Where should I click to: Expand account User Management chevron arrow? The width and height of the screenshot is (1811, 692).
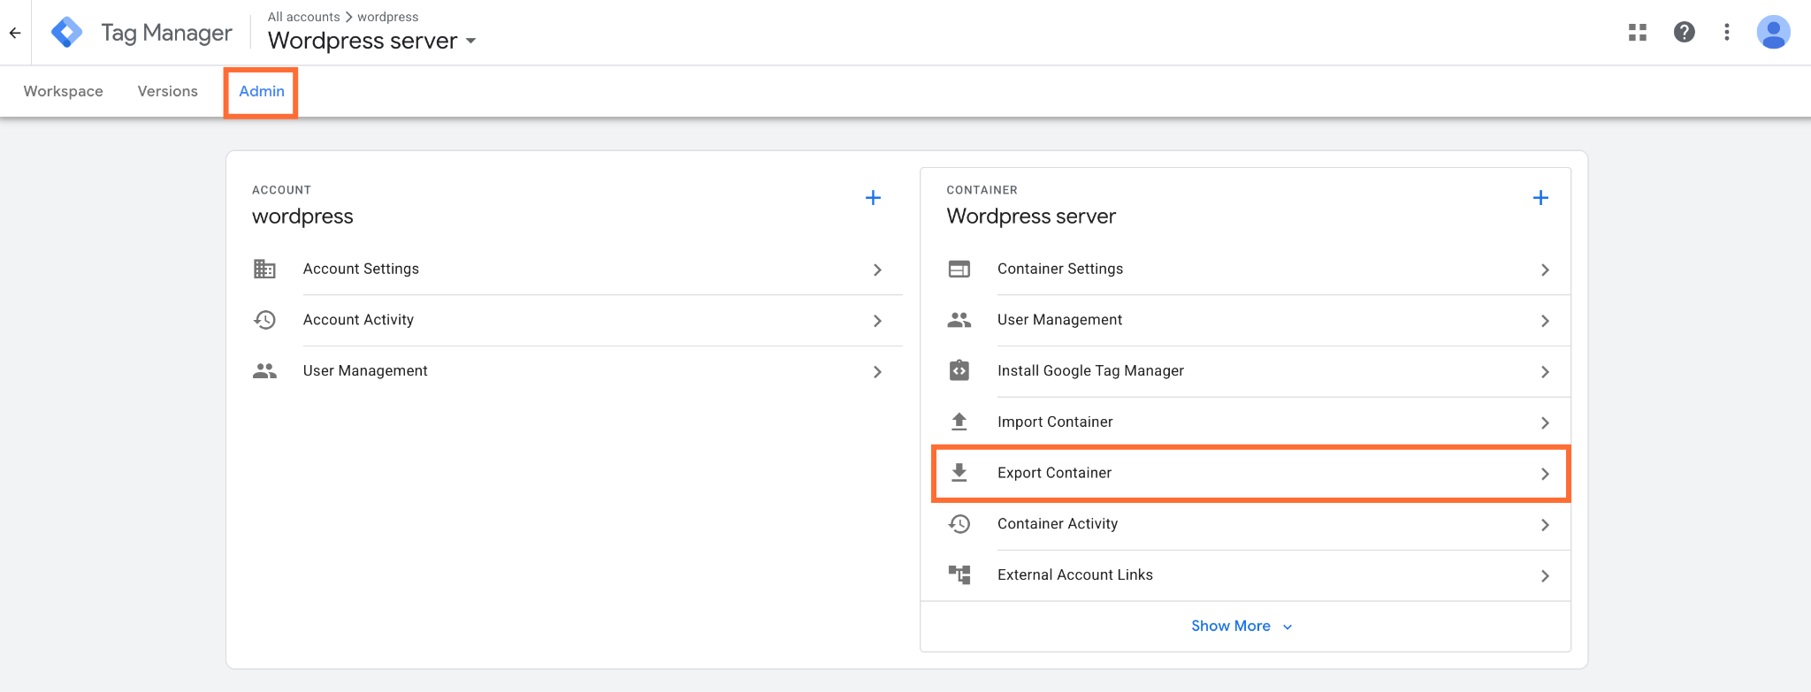coord(877,372)
